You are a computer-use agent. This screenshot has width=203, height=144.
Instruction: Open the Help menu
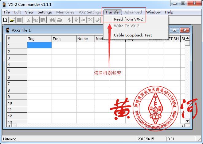[x=169, y=12]
